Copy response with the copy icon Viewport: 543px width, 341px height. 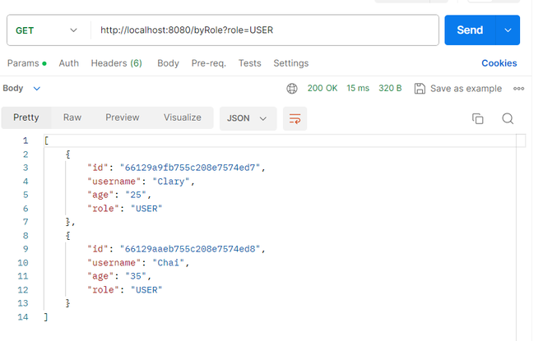coord(477,118)
